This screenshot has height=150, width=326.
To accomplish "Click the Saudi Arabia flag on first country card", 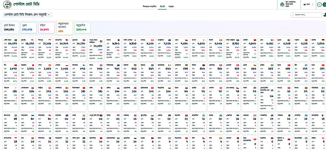I will (x=15, y=40).
